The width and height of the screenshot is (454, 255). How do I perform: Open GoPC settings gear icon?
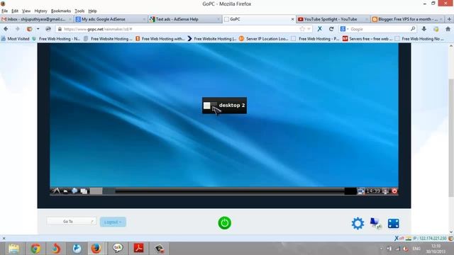click(x=358, y=224)
